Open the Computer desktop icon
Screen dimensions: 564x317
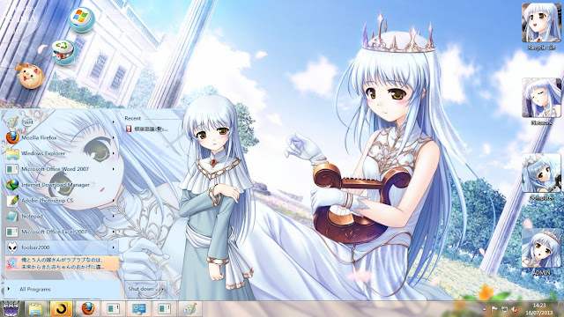(x=541, y=177)
